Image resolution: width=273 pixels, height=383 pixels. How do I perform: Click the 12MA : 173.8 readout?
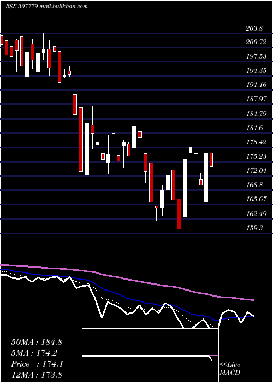(37, 375)
